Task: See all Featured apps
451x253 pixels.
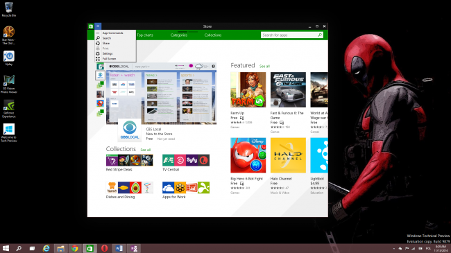Action: click(264, 67)
